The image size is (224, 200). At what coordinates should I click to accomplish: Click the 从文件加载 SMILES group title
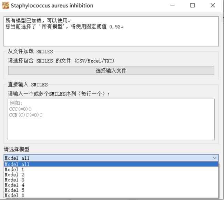click(x=30, y=51)
